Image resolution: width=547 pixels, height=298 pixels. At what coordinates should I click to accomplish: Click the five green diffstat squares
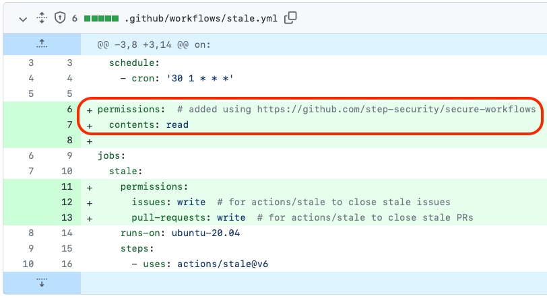click(x=101, y=18)
